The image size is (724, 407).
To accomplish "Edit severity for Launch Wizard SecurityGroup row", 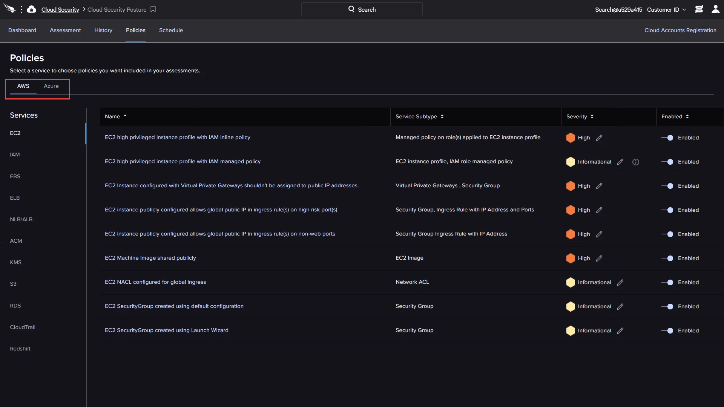I will (620, 331).
